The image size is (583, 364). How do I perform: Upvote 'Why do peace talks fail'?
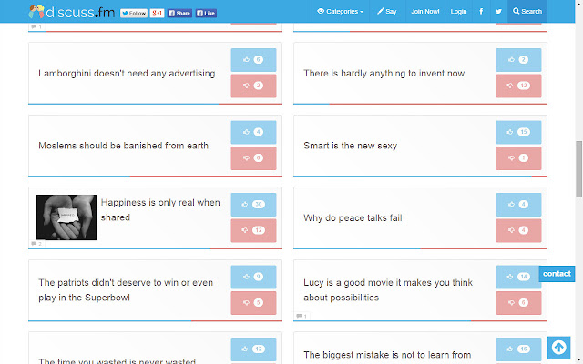click(518, 205)
